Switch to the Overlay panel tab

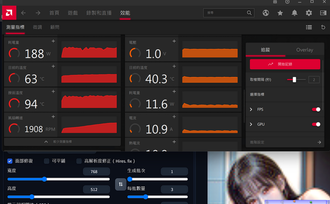304,50
